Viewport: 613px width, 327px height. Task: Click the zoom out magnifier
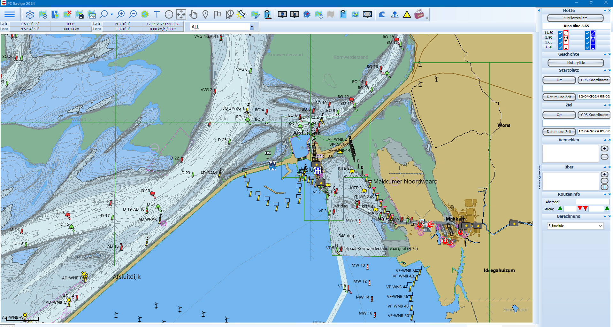tap(133, 14)
